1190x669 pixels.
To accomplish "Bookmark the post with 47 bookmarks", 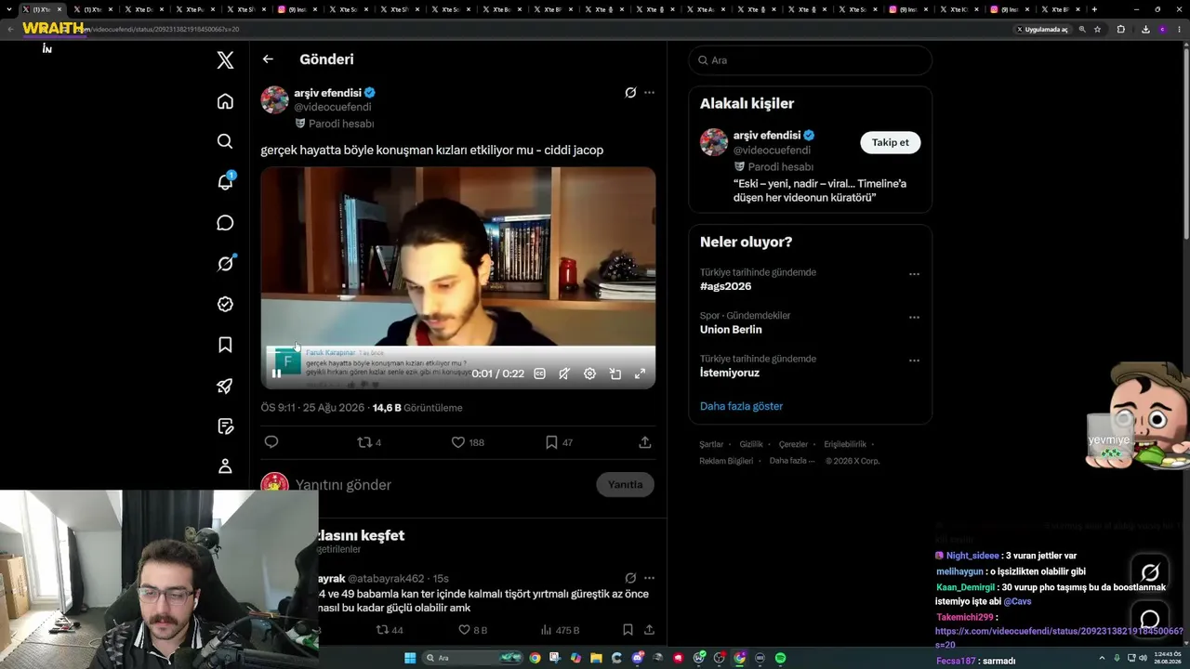I will pos(559,442).
